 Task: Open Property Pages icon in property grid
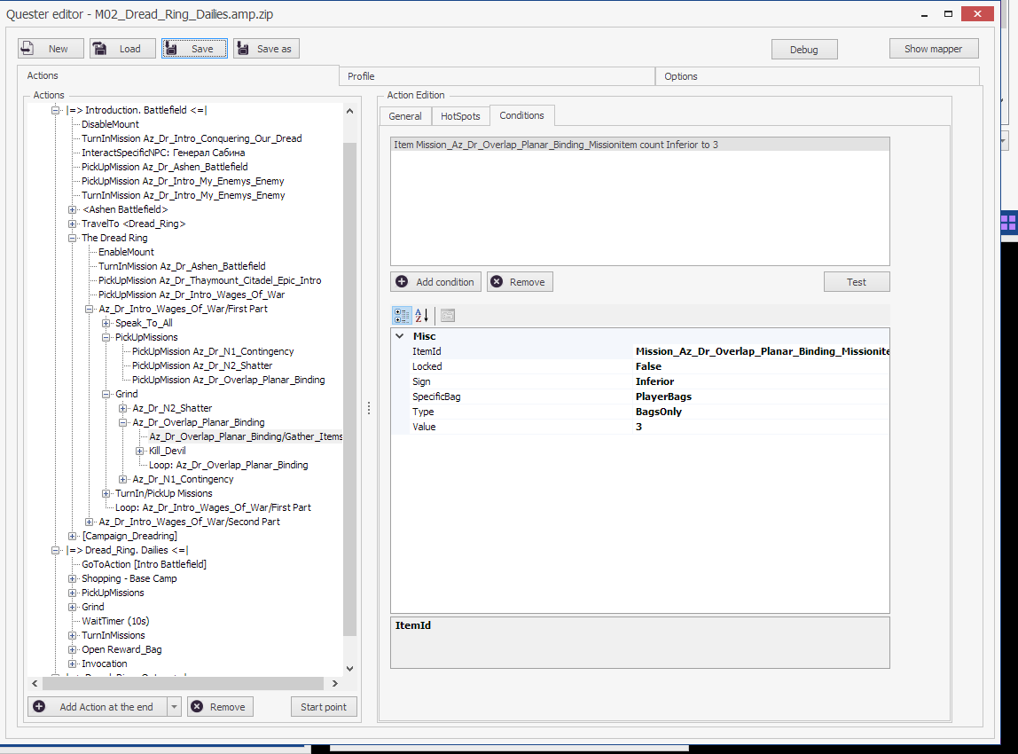448,316
